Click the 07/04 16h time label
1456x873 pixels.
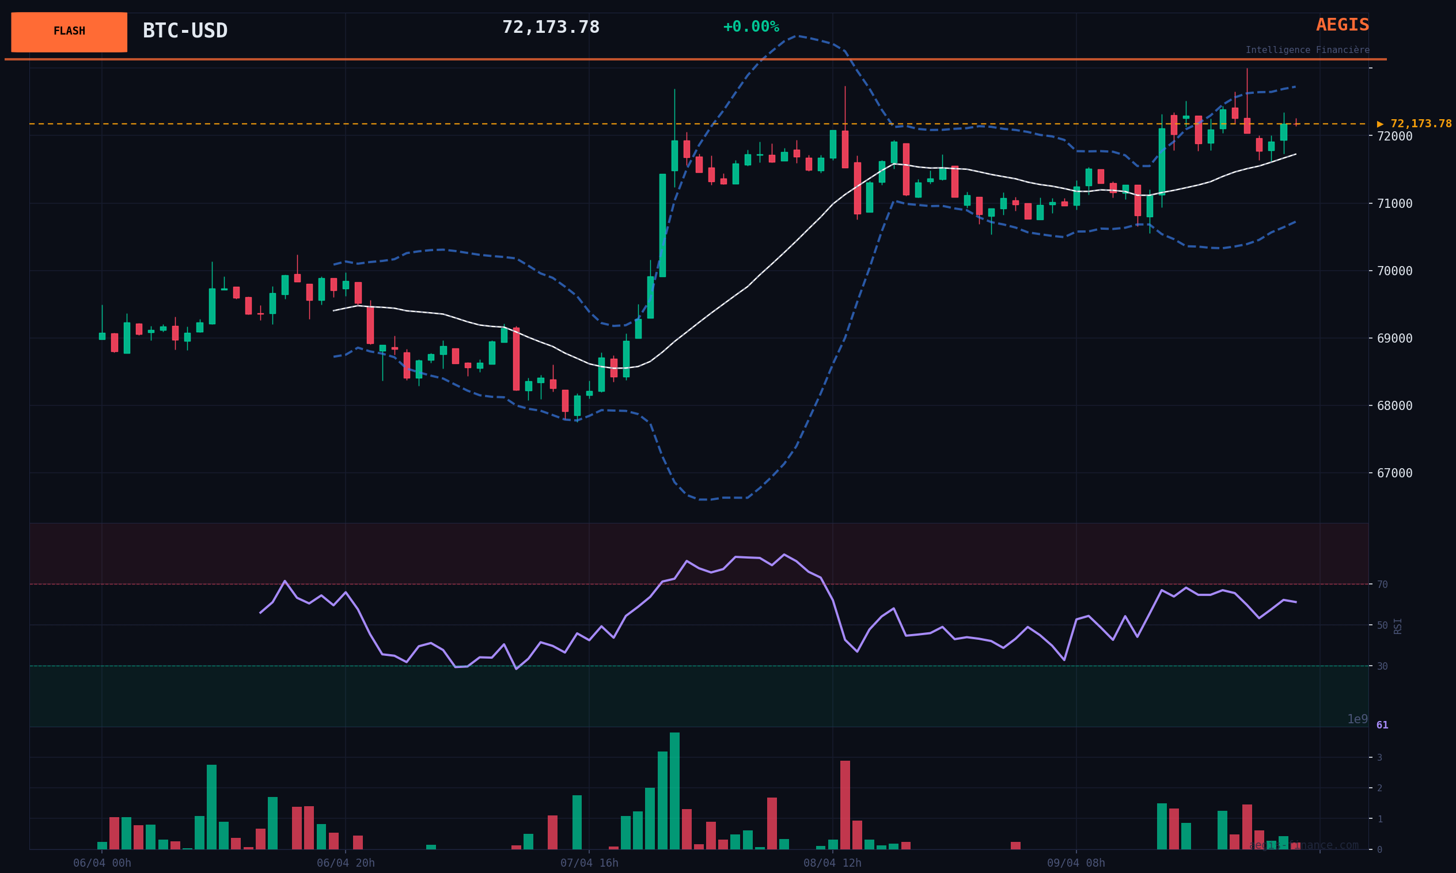(x=589, y=863)
